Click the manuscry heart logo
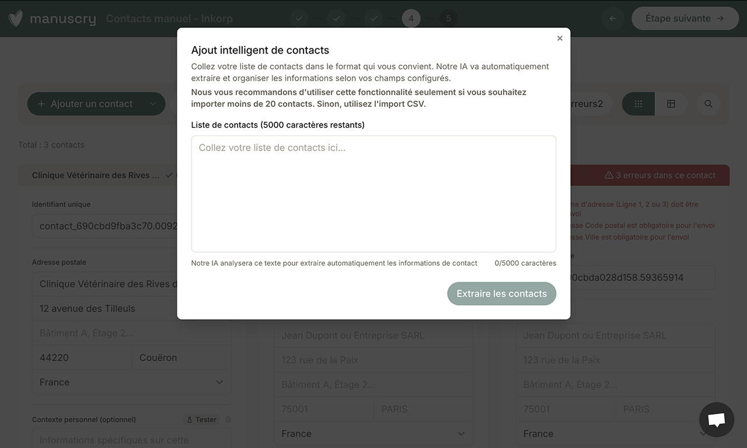 click(15, 18)
